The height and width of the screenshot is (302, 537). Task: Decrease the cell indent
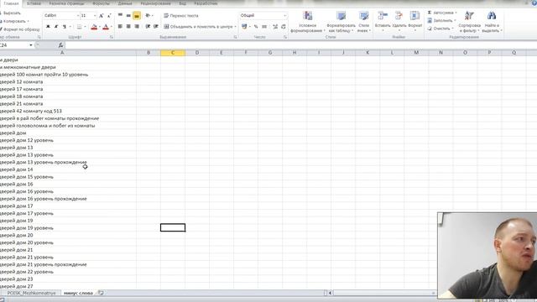(148, 26)
